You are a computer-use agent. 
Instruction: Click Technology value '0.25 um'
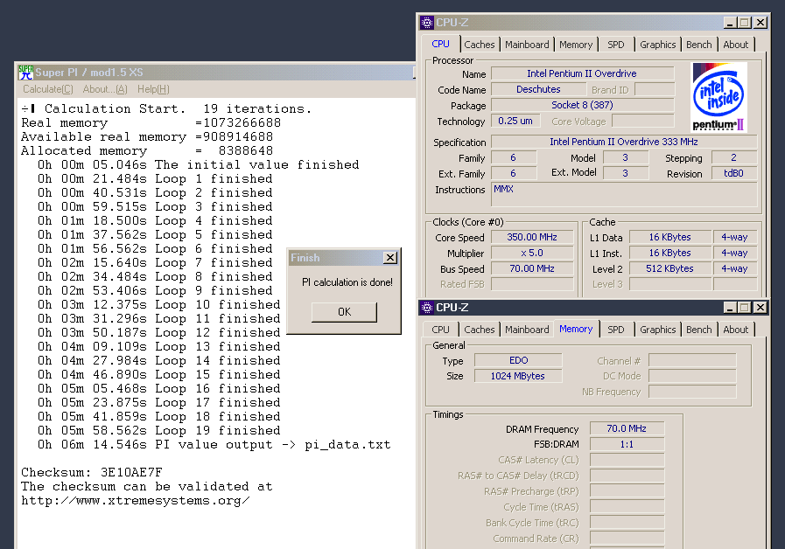515,121
